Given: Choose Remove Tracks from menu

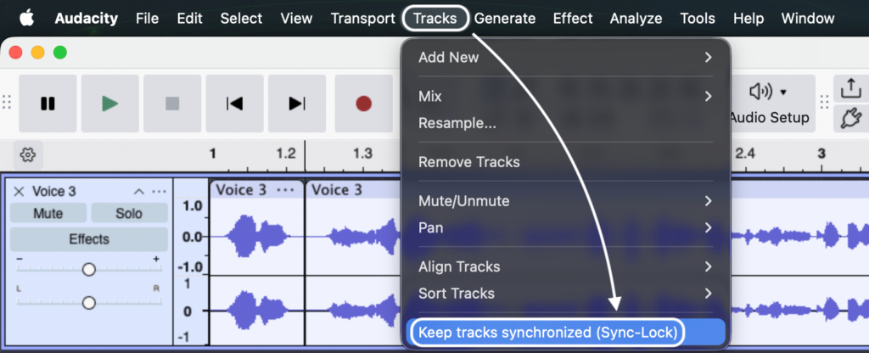Looking at the screenshot, I should tap(469, 162).
